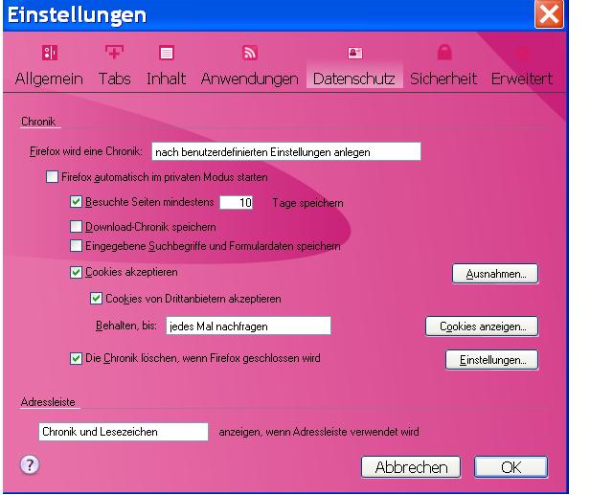Click the Sicherheit padlock icon
This screenshot has height=495, width=613.
pos(444,53)
